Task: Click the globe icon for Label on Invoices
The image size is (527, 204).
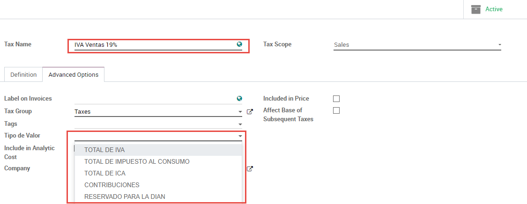Action: 239,99
